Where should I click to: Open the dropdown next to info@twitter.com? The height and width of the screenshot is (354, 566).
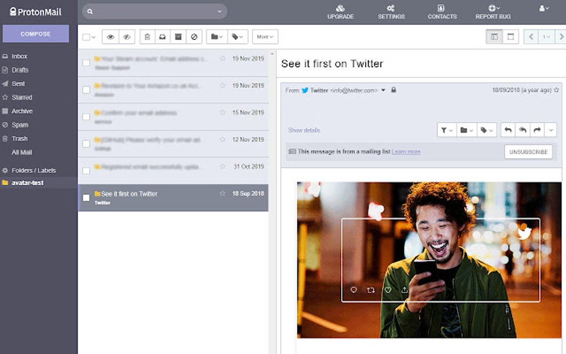coord(383,90)
